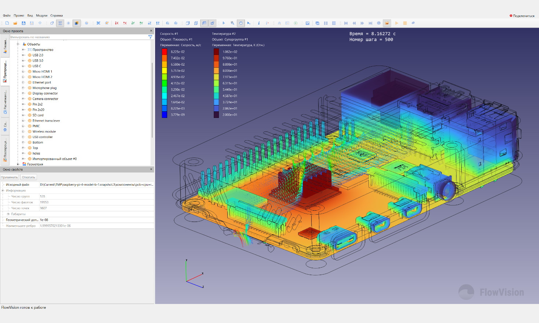539x323 pixels.
Task: Click the project tree vertical scrollbar
Action: point(152,100)
